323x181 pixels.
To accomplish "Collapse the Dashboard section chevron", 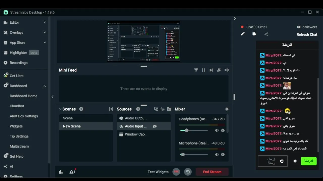I will 45,86.
